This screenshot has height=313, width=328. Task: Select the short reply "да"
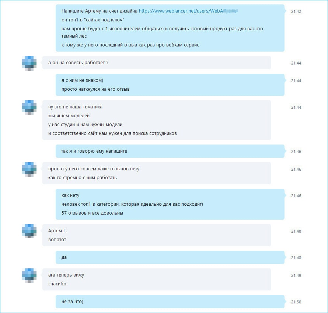[170, 257]
